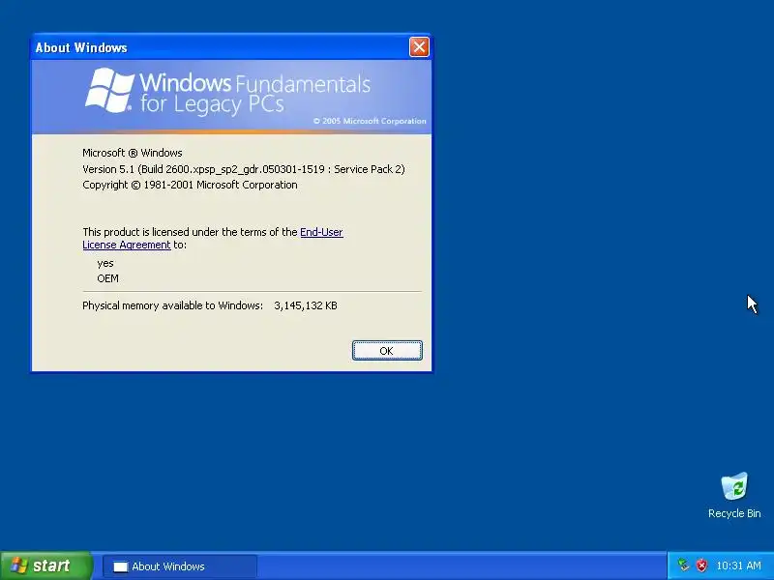Click the 10:31 AM clock
This screenshot has width=774, height=580.
pos(738,565)
